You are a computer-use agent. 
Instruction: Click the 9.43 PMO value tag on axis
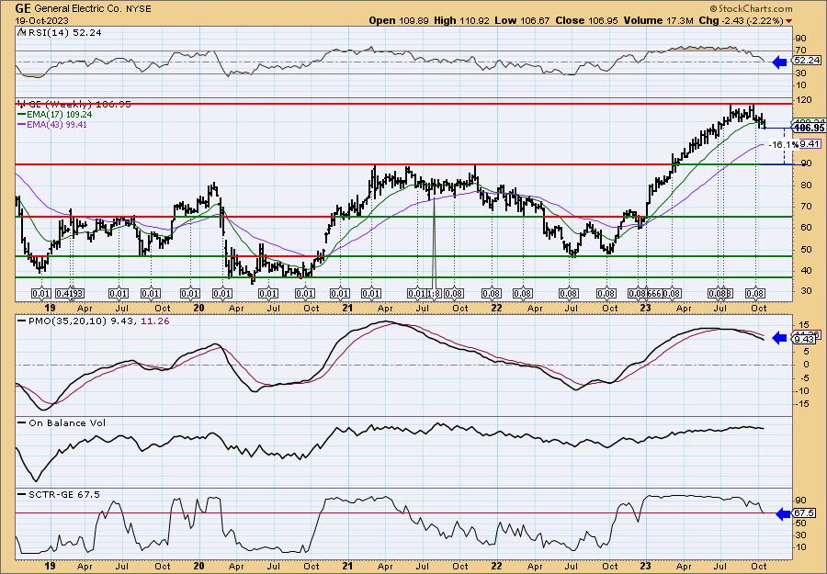coord(804,340)
